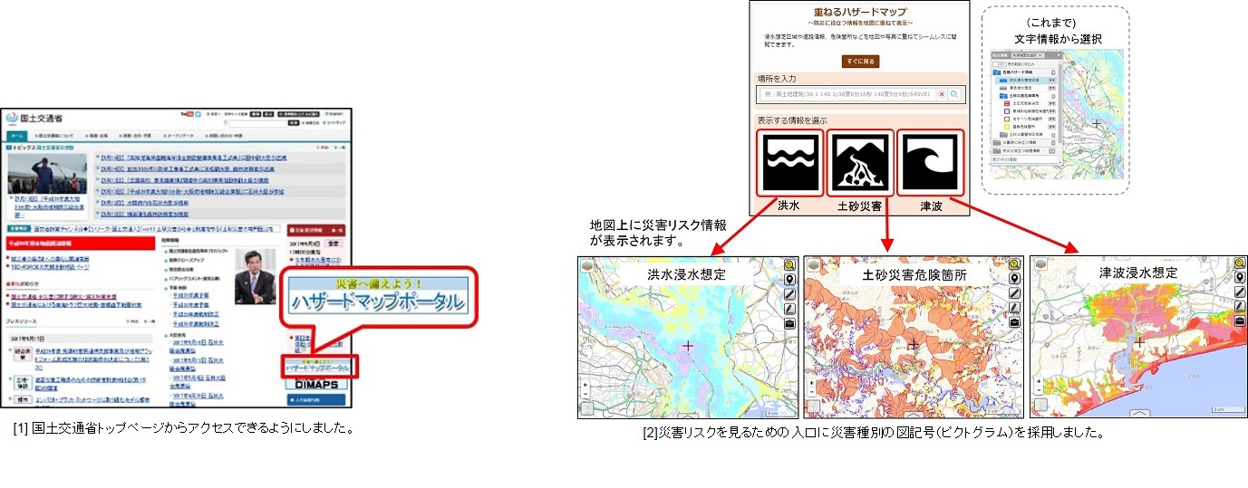The width and height of the screenshot is (1248, 488).
Task: Expand 土砂災害危険箇所 folder in layer panel
Action: [x=1003, y=95]
